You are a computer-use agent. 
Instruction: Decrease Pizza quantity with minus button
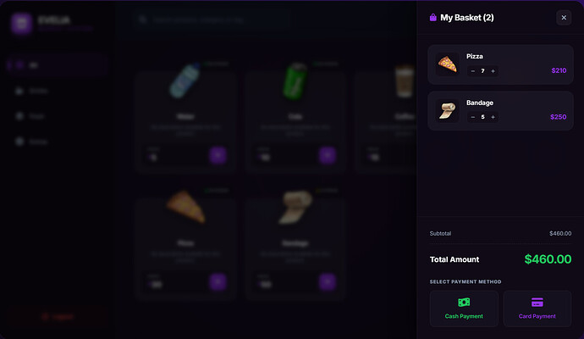pos(472,71)
